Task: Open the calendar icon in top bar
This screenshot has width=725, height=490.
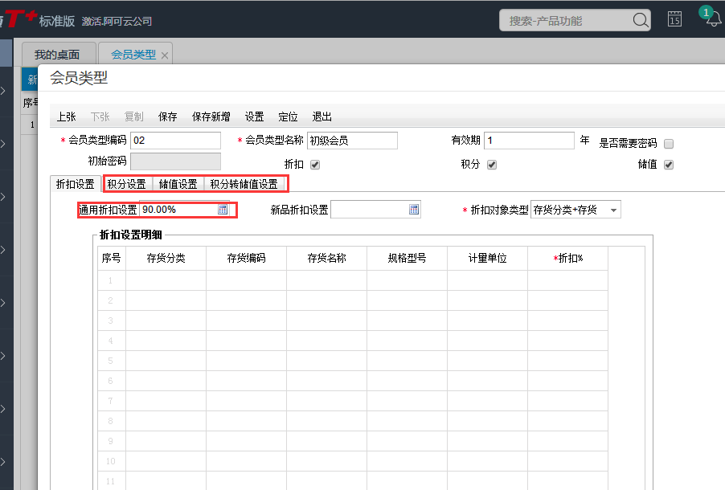Action: tap(674, 18)
